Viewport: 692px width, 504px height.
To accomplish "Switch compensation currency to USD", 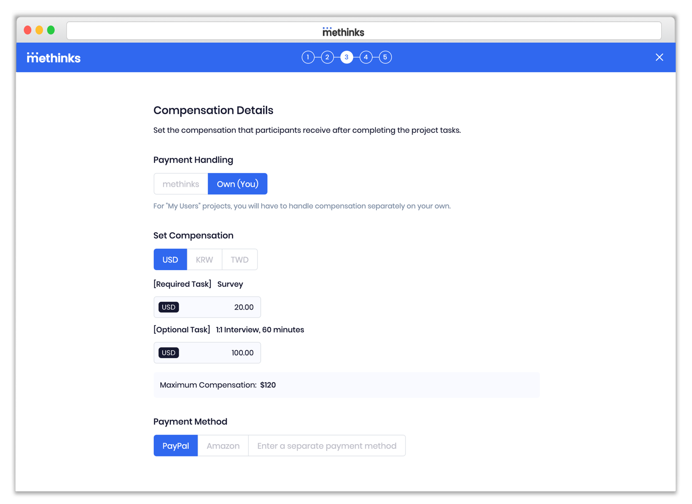I will coord(170,260).
